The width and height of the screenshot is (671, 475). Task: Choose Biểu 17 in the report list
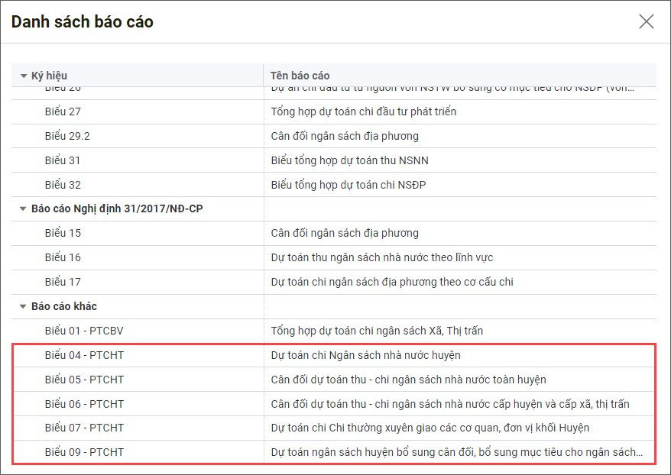point(63,282)
